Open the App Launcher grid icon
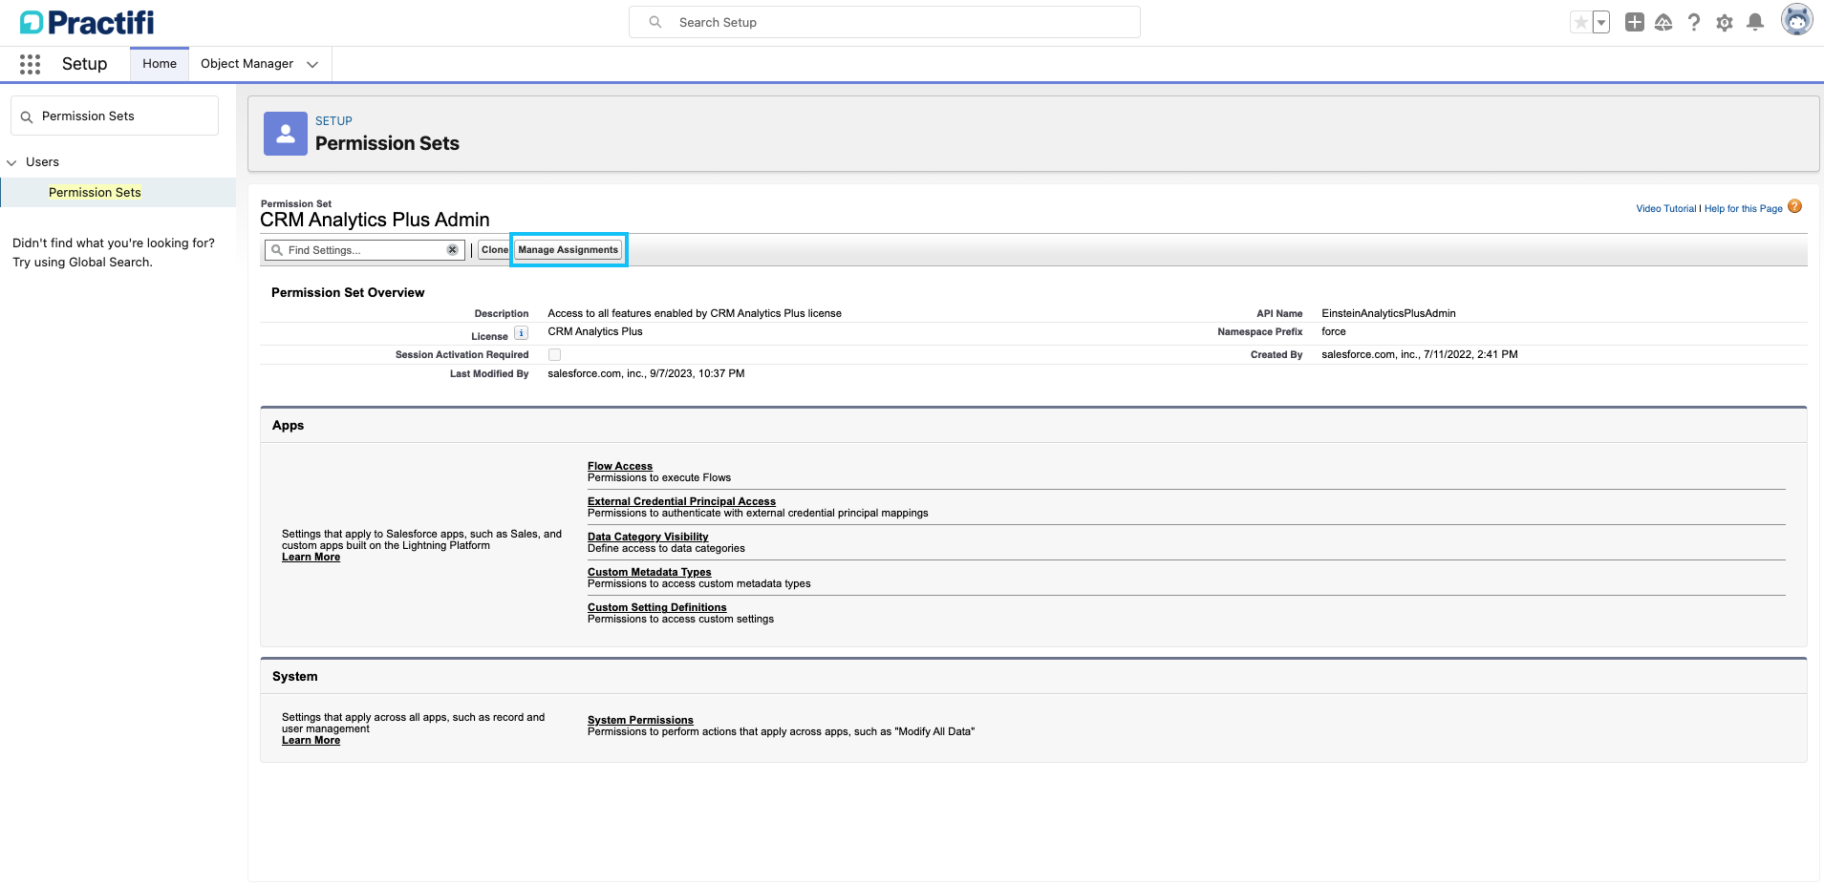 [x=30, y=64]
